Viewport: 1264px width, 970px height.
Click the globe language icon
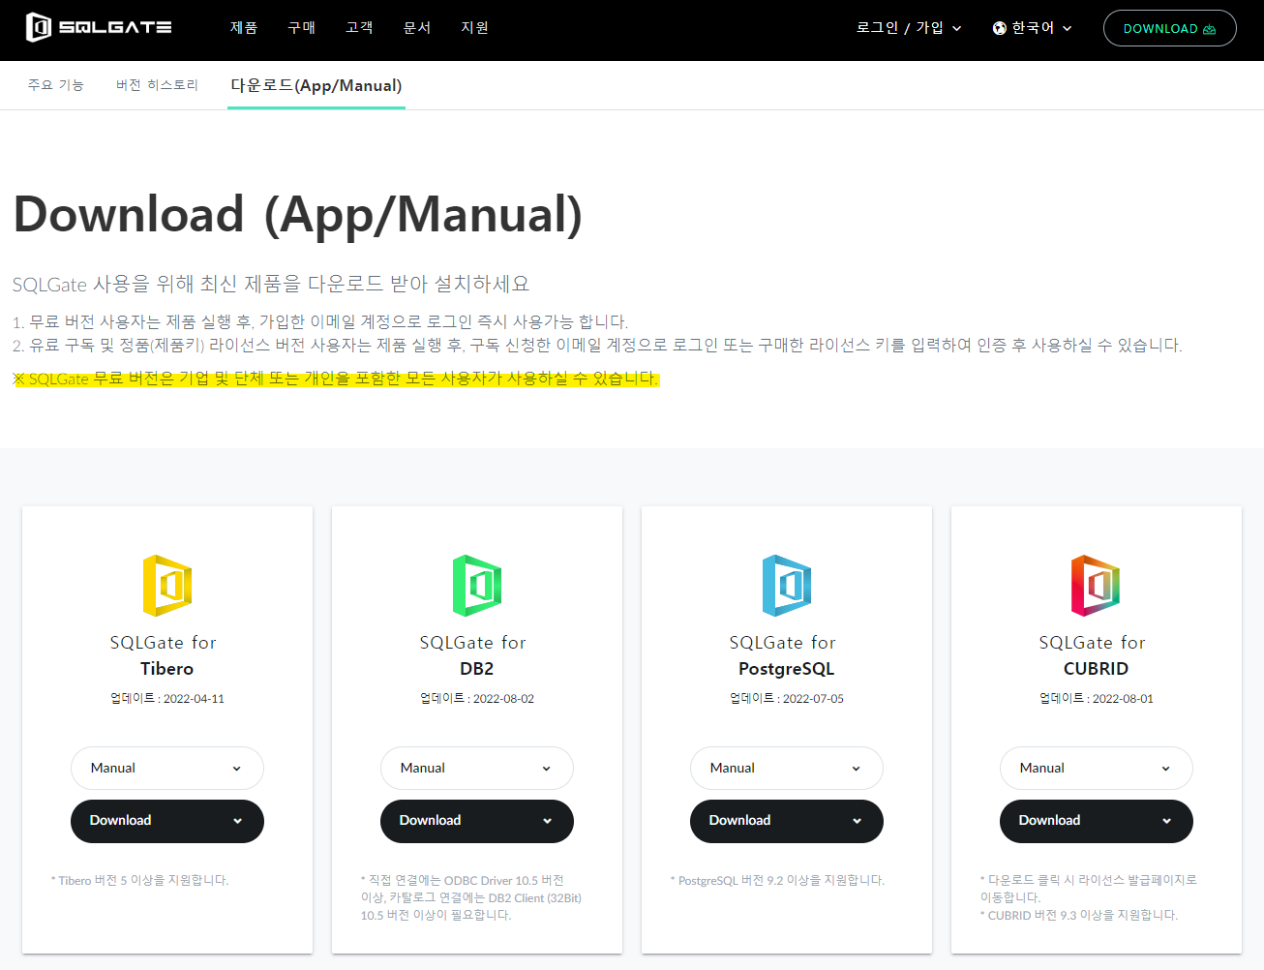coord(1000,28)
